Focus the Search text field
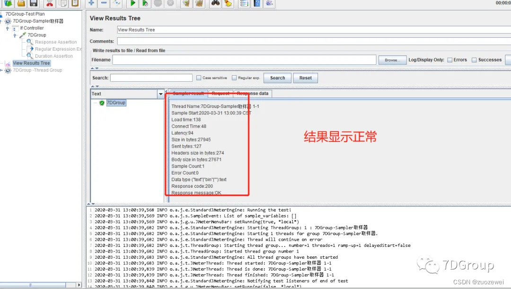The width and height of the screenshot is (511, 289). (151, 78)
